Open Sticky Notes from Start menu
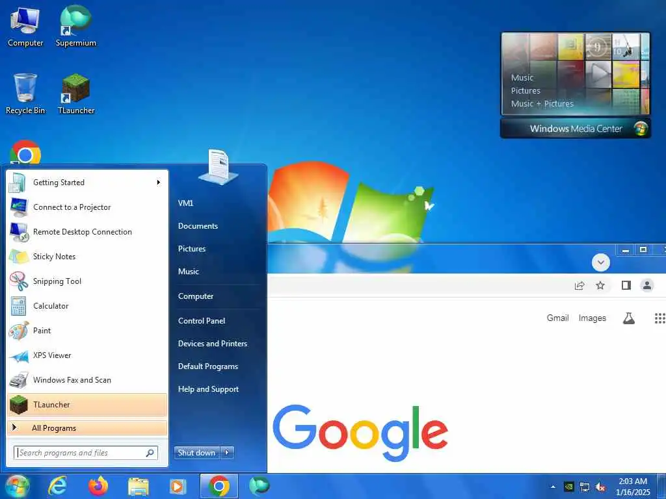666x499 pixels. coord(87,256)
